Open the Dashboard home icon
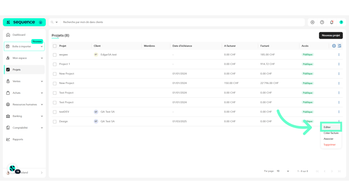This screenshot has width=349, height=196. (8, 34)
